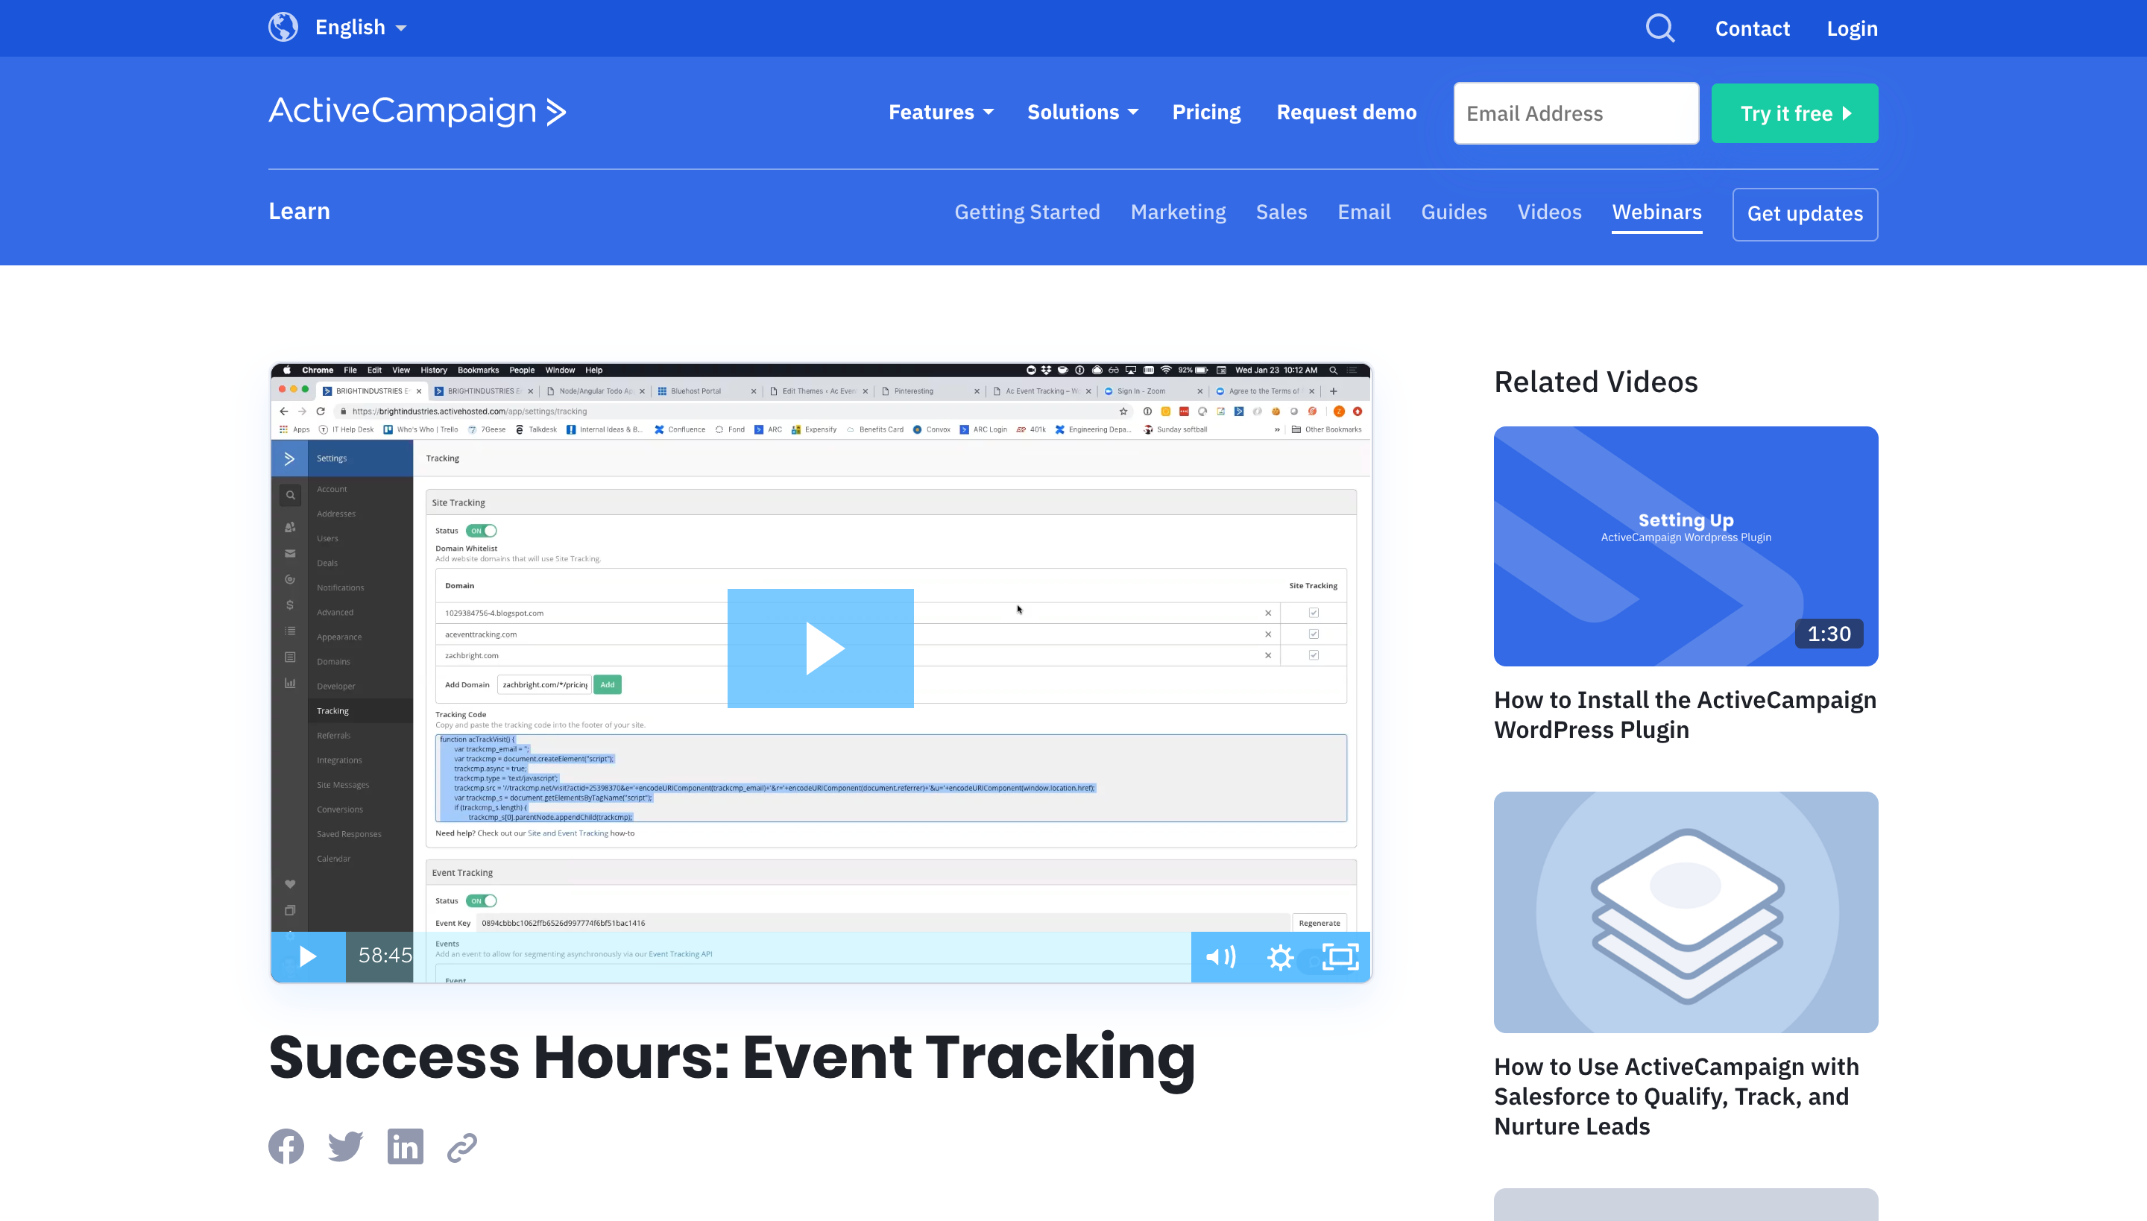
Task: Click the Try it free button
Action: [1795, 113]
